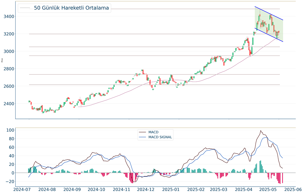Select the MACD legend entry

pos(153,132)
